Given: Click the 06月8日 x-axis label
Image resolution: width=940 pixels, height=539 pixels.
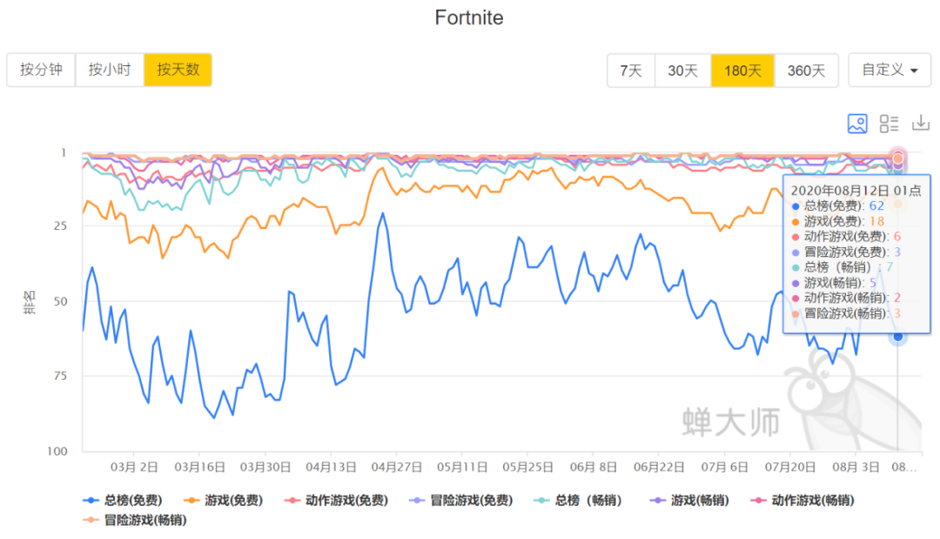Looking at the screenshot, I should [593, 467].
